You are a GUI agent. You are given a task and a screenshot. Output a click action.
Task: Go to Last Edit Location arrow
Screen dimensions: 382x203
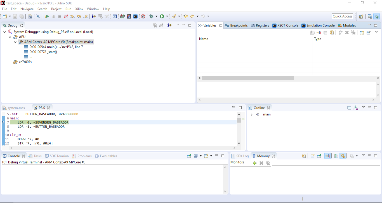click(x=186, y=16)
